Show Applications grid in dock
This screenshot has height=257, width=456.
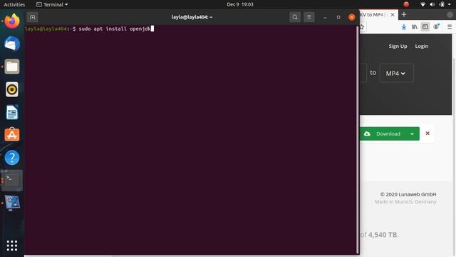click(12, 246)
